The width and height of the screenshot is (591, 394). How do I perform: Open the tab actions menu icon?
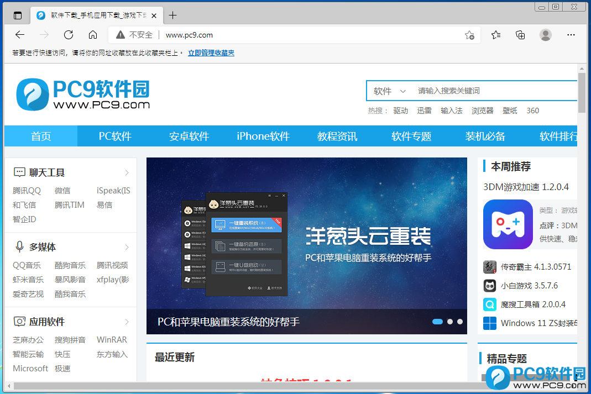pyautogui.click(x=17, y=15)
